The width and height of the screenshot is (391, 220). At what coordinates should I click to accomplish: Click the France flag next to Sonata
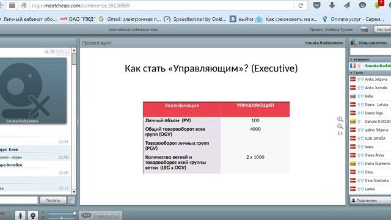click(x=353, y=66)
